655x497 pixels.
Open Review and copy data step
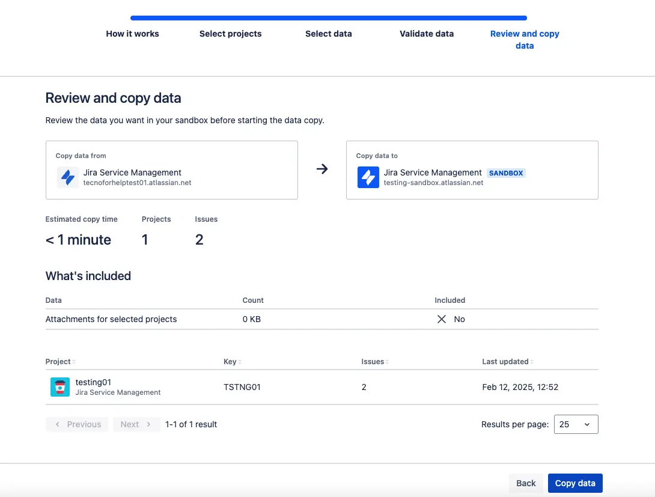(x=525, y=40)
